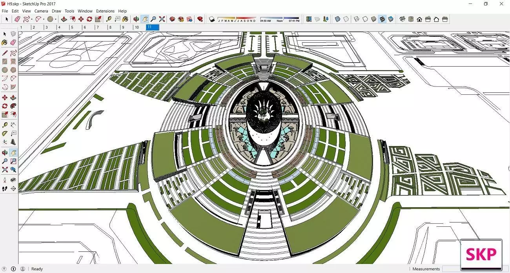Open the 3D Warehouse icon
This screenshot has width=510, height=273.
pos(172,19)
